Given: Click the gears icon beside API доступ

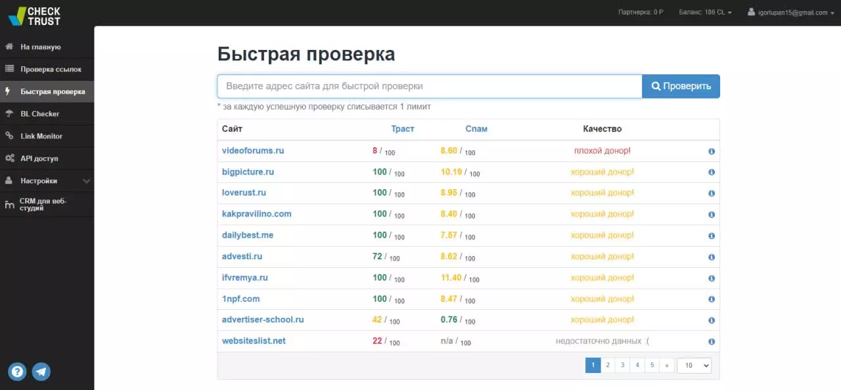Looking at the screenshot, I should [9, 158].
